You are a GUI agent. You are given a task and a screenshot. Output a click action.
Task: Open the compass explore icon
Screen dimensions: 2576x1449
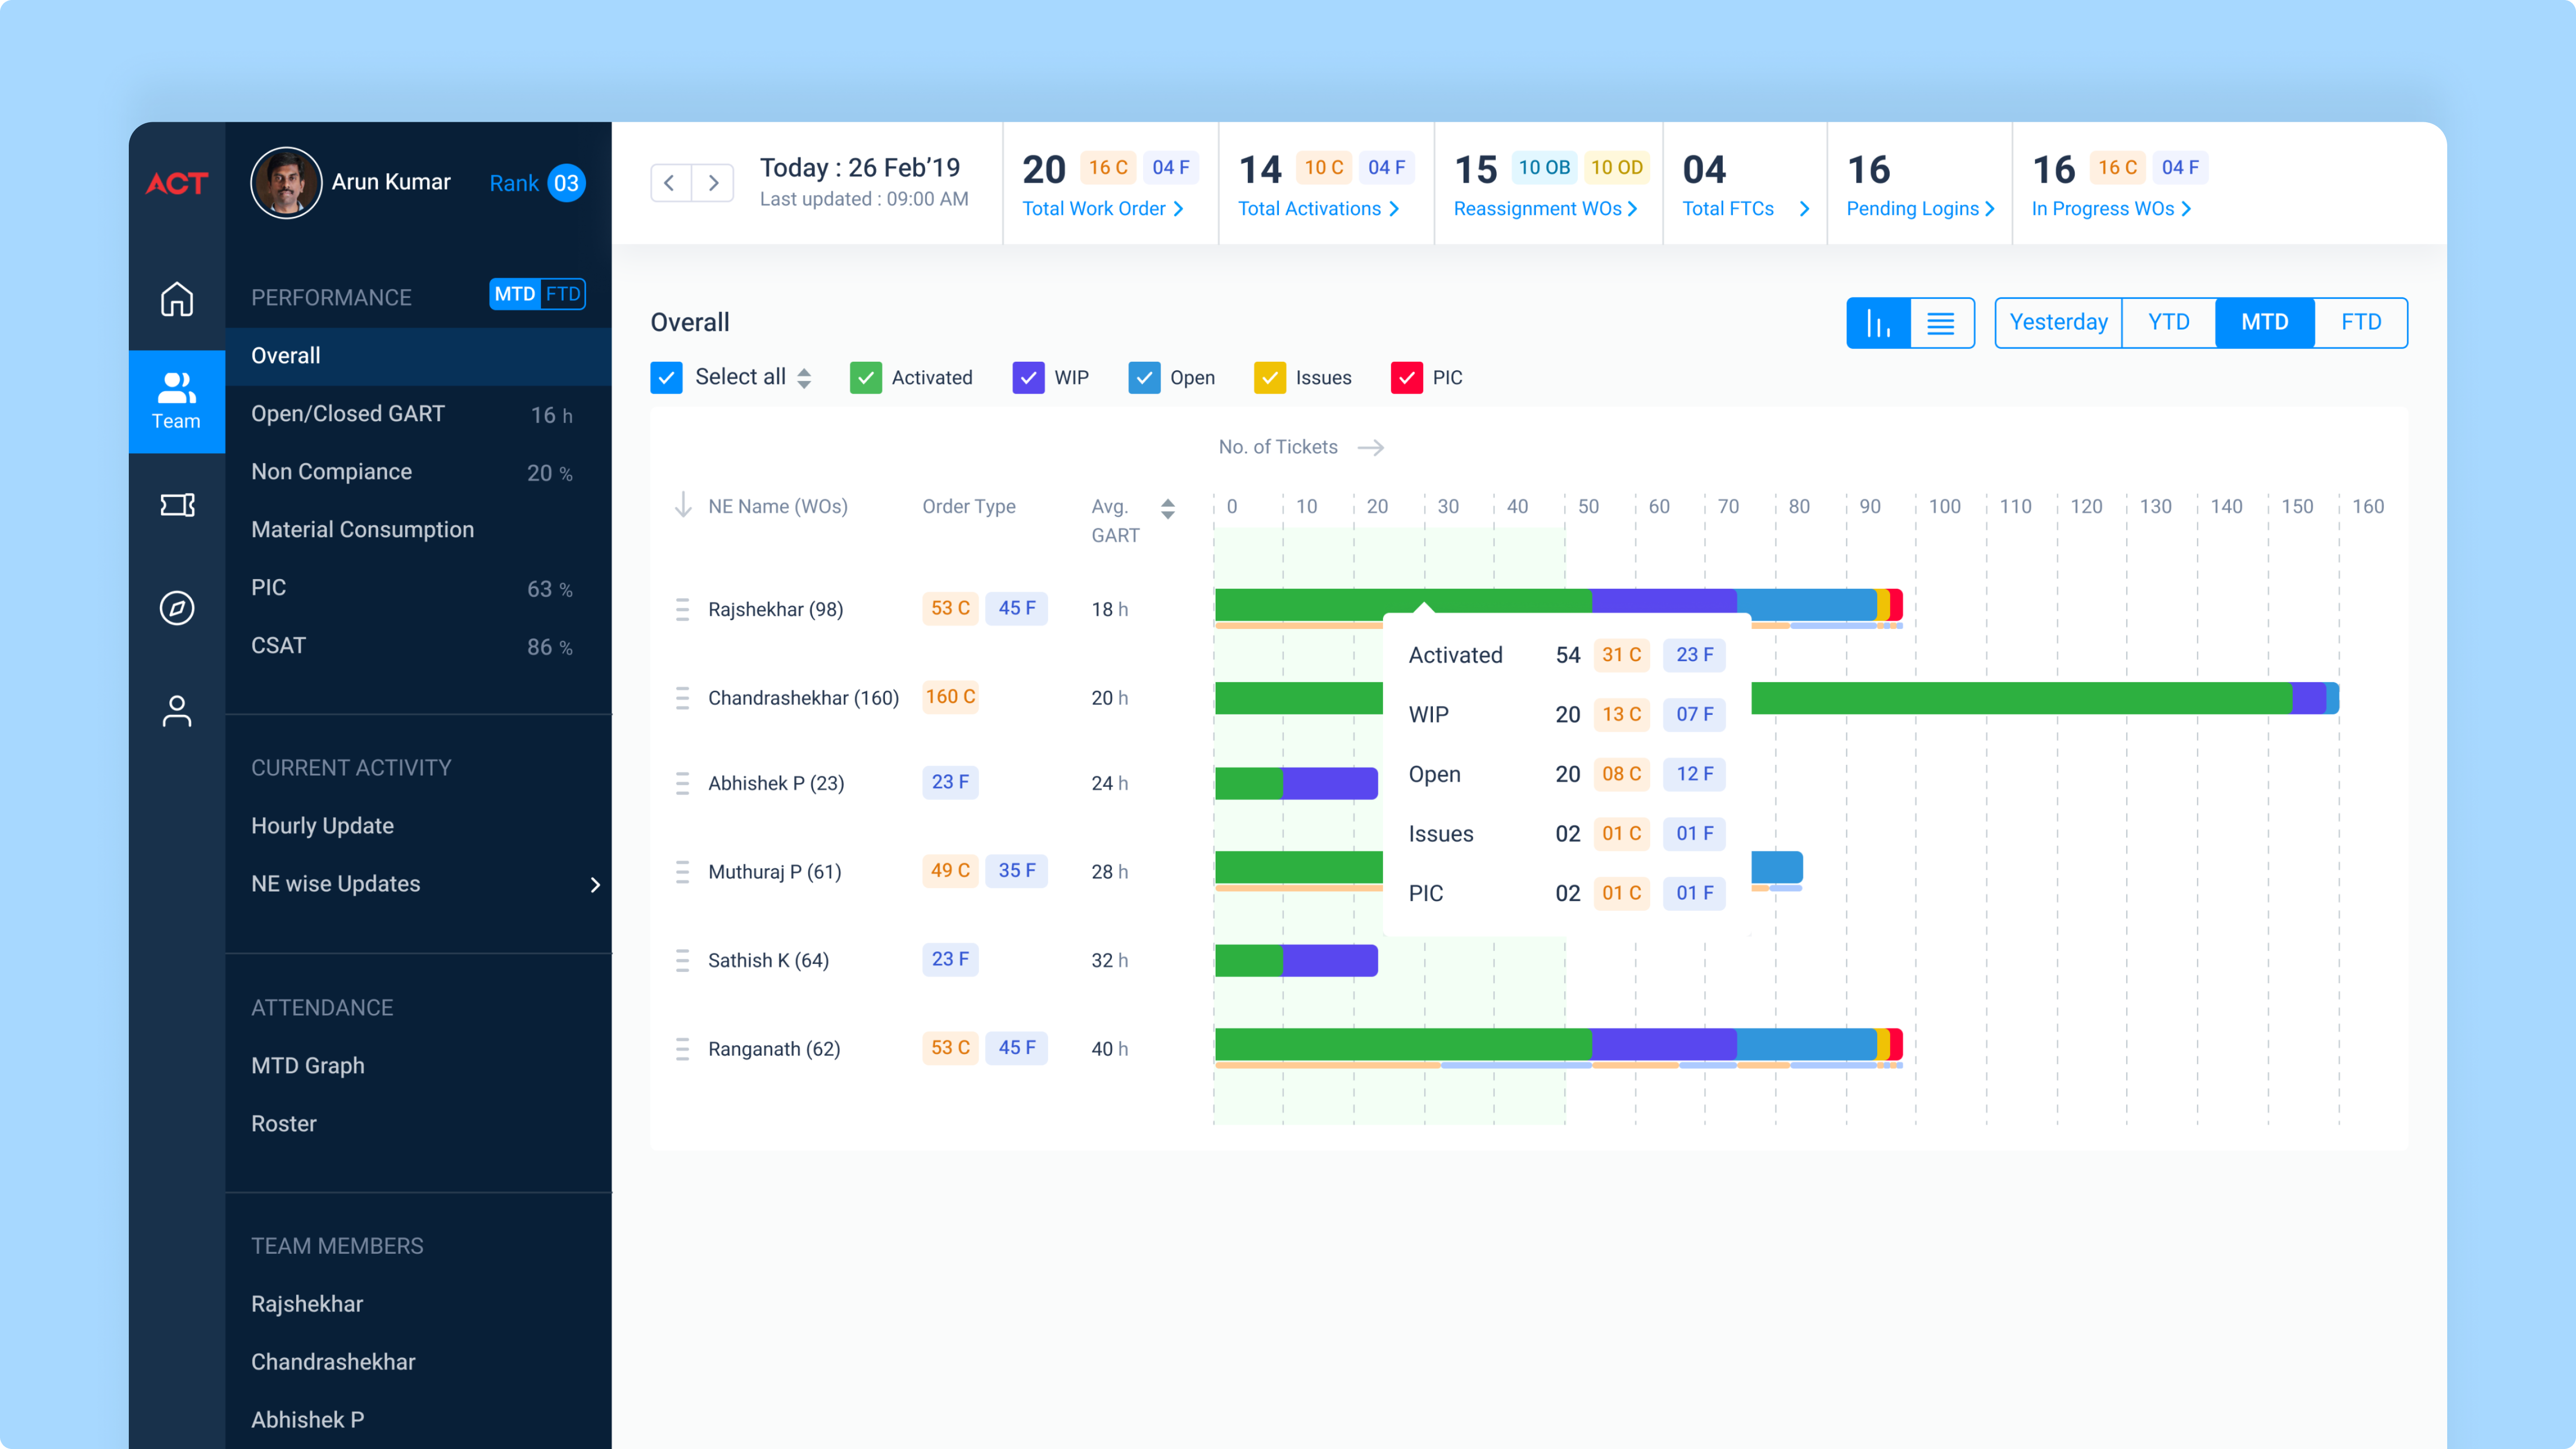177,608
